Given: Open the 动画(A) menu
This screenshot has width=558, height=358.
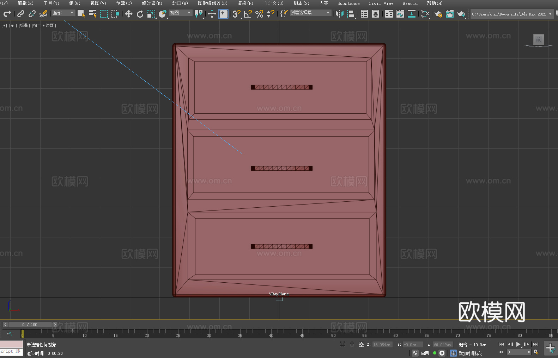Looking at the screenshot, I should [x=180, y=3].
